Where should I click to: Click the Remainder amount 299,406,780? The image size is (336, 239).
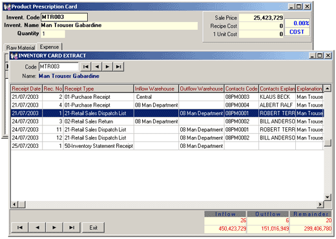(x=311, y=229)
